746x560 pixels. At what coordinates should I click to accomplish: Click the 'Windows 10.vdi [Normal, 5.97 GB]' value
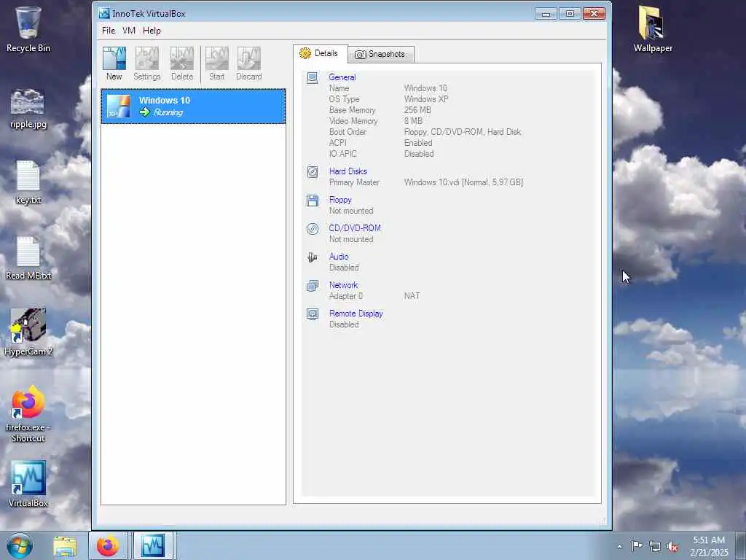click(463, 182)
